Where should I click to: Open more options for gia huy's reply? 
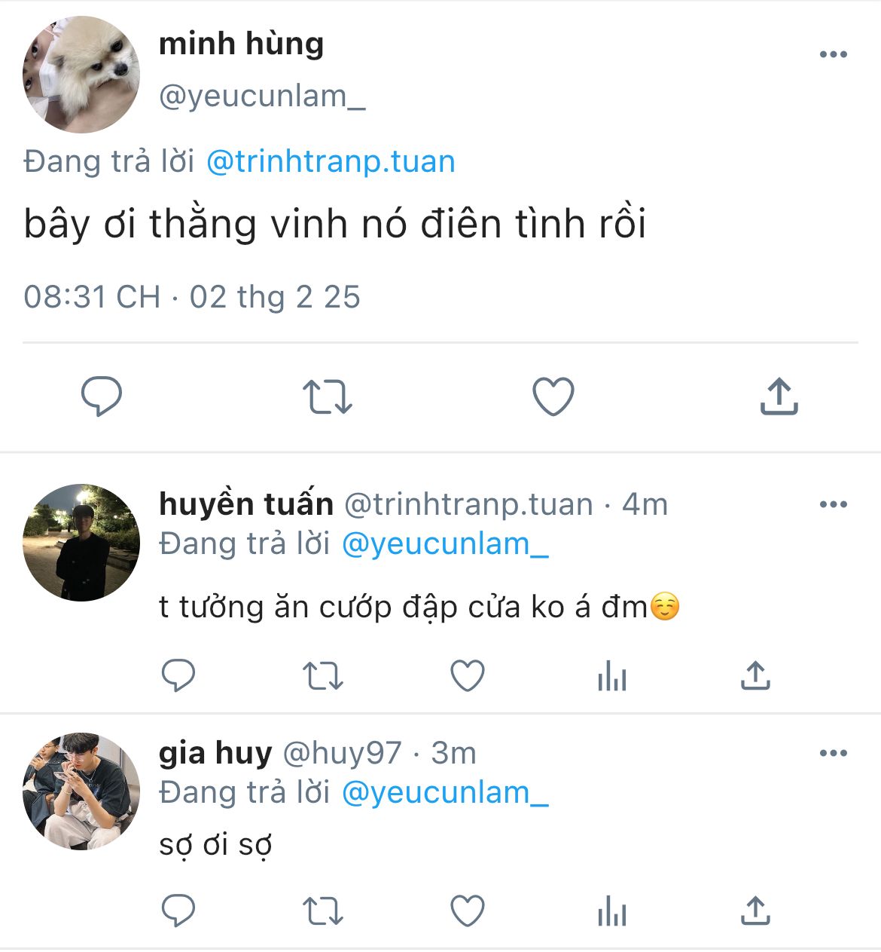tap(833, 753)
